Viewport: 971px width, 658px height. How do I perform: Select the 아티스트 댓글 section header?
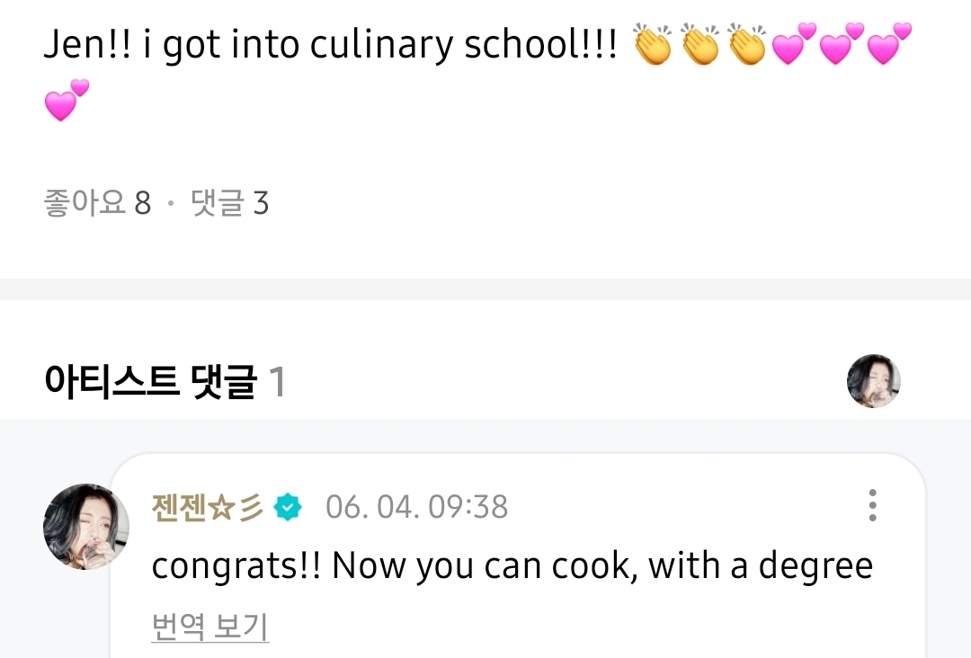(150, 382)
